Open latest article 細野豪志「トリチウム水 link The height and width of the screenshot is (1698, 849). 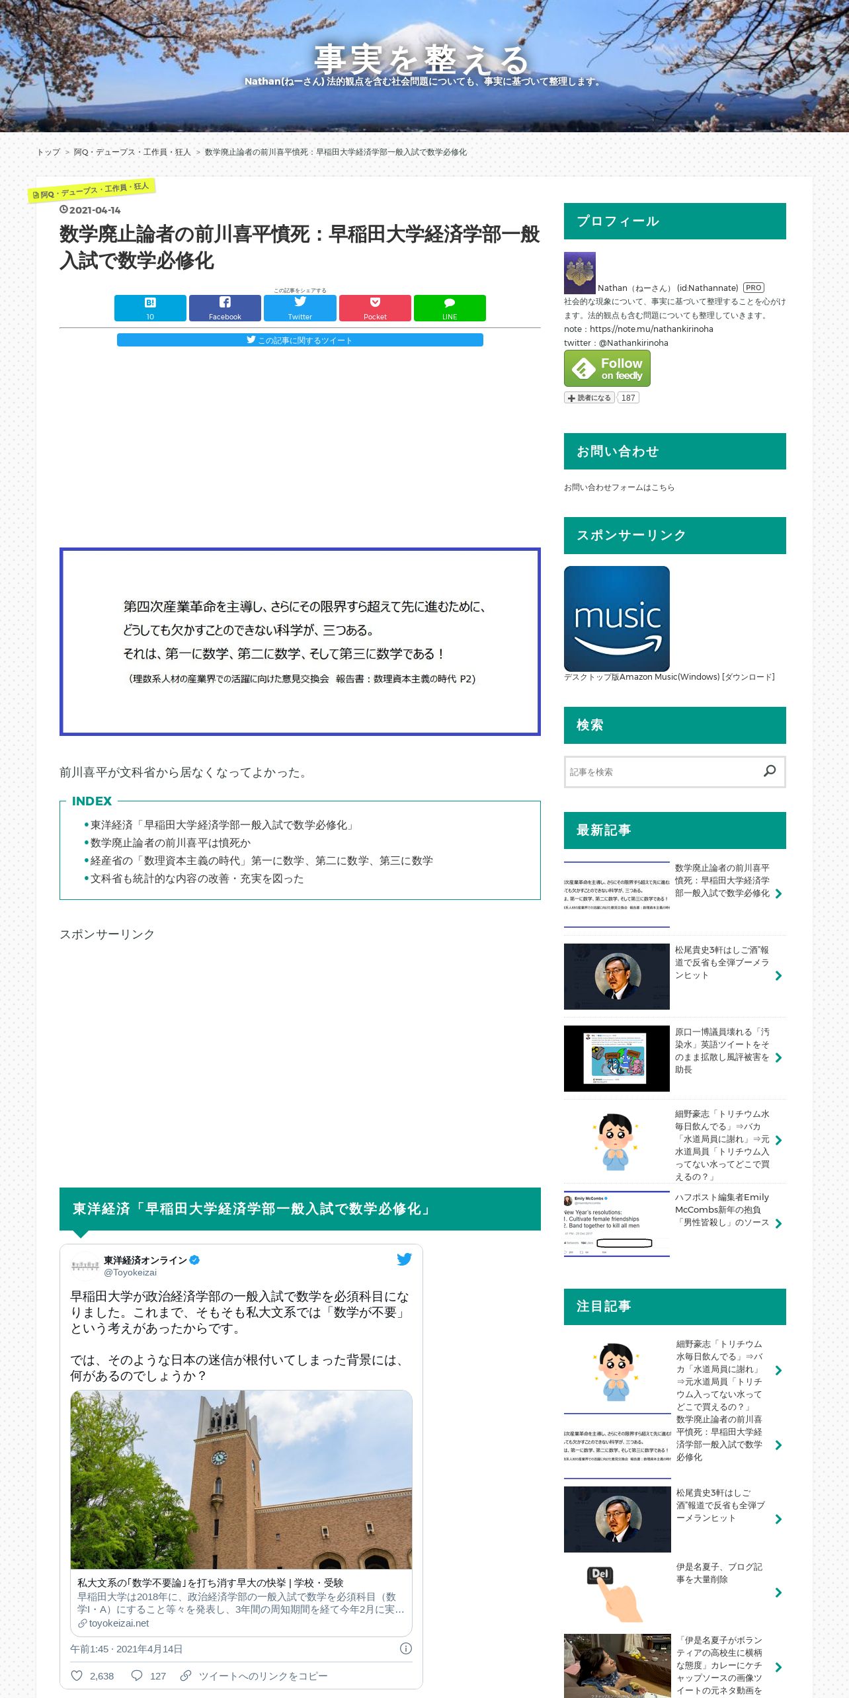coord(722,1145)
